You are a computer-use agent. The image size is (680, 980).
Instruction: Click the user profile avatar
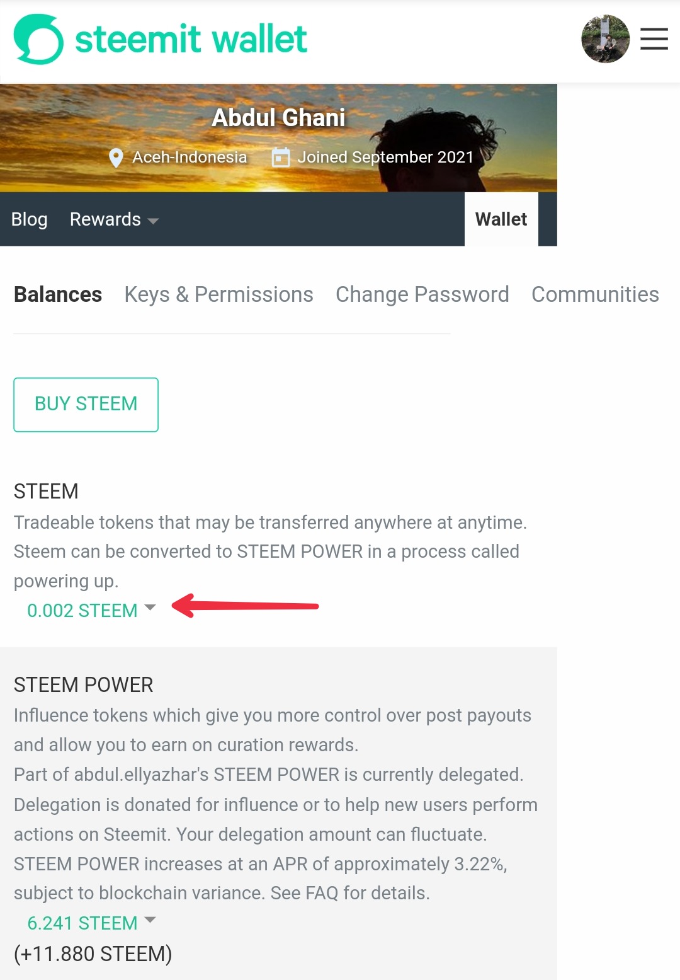click(605, 39)
